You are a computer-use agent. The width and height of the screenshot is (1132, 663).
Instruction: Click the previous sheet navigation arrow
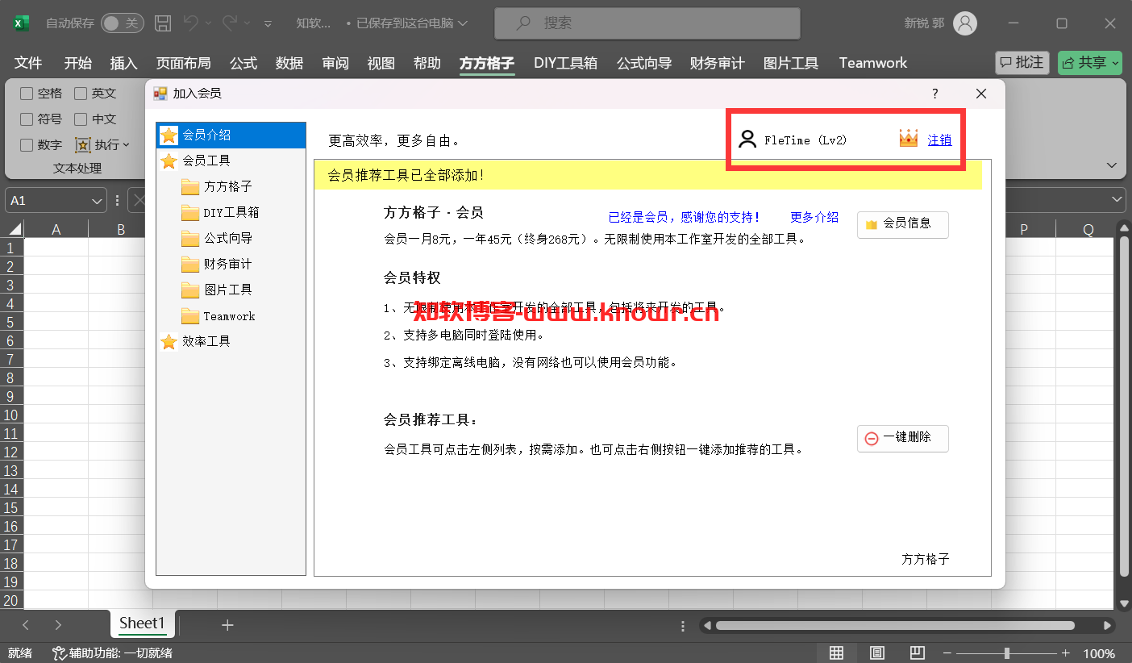click(26, 624)
